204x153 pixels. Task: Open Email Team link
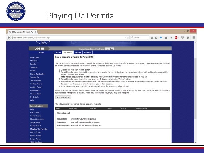point(35,90)
